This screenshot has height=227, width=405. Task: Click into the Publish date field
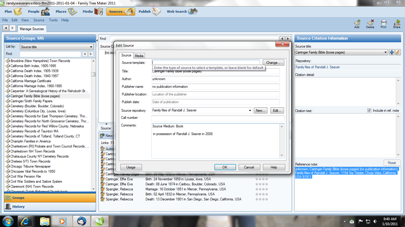[216, 102]
